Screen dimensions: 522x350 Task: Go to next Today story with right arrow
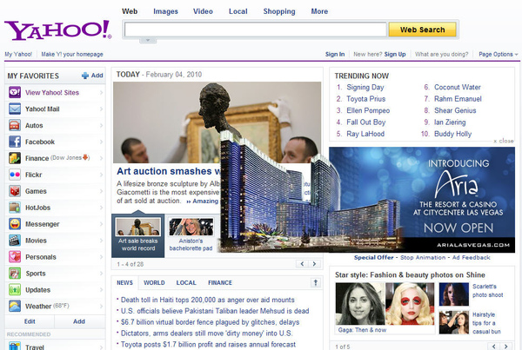(x=314, y=264)
